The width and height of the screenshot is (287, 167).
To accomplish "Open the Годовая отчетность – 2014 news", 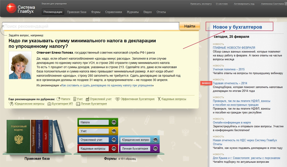I will point(230,83).
